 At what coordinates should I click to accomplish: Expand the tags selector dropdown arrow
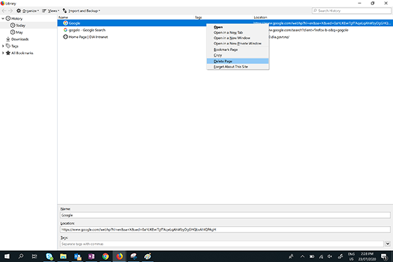click(388, 244)
